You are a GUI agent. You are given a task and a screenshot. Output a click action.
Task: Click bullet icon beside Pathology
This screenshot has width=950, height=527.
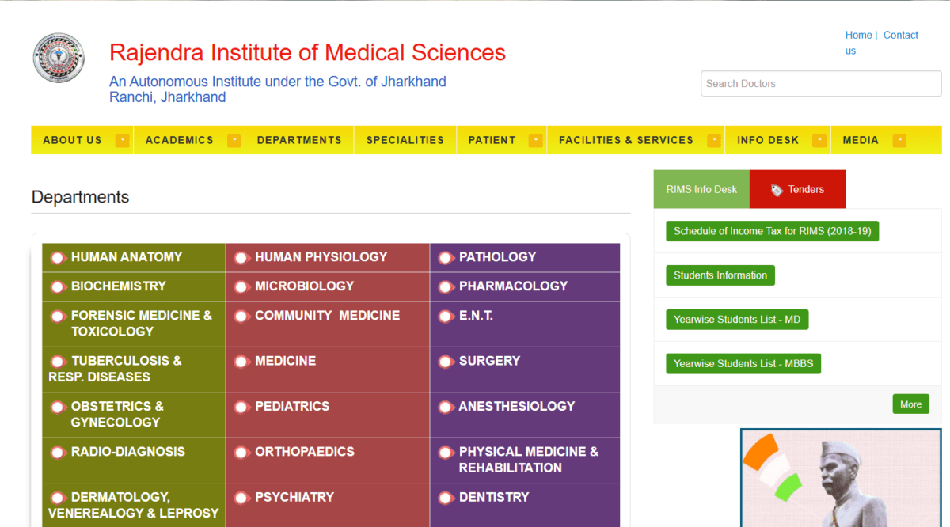coord(446,257)
